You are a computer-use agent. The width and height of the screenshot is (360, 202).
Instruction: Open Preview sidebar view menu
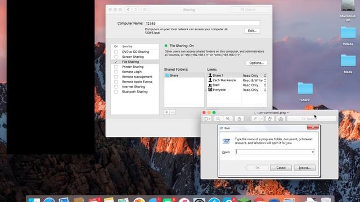[x=207, y=118]
